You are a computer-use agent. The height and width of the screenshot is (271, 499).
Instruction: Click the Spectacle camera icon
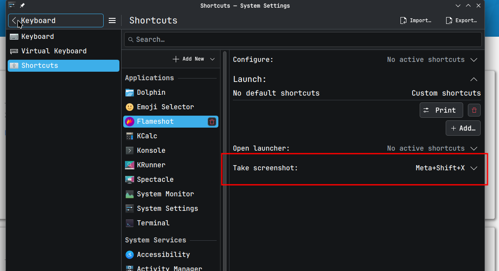[130, 180]
